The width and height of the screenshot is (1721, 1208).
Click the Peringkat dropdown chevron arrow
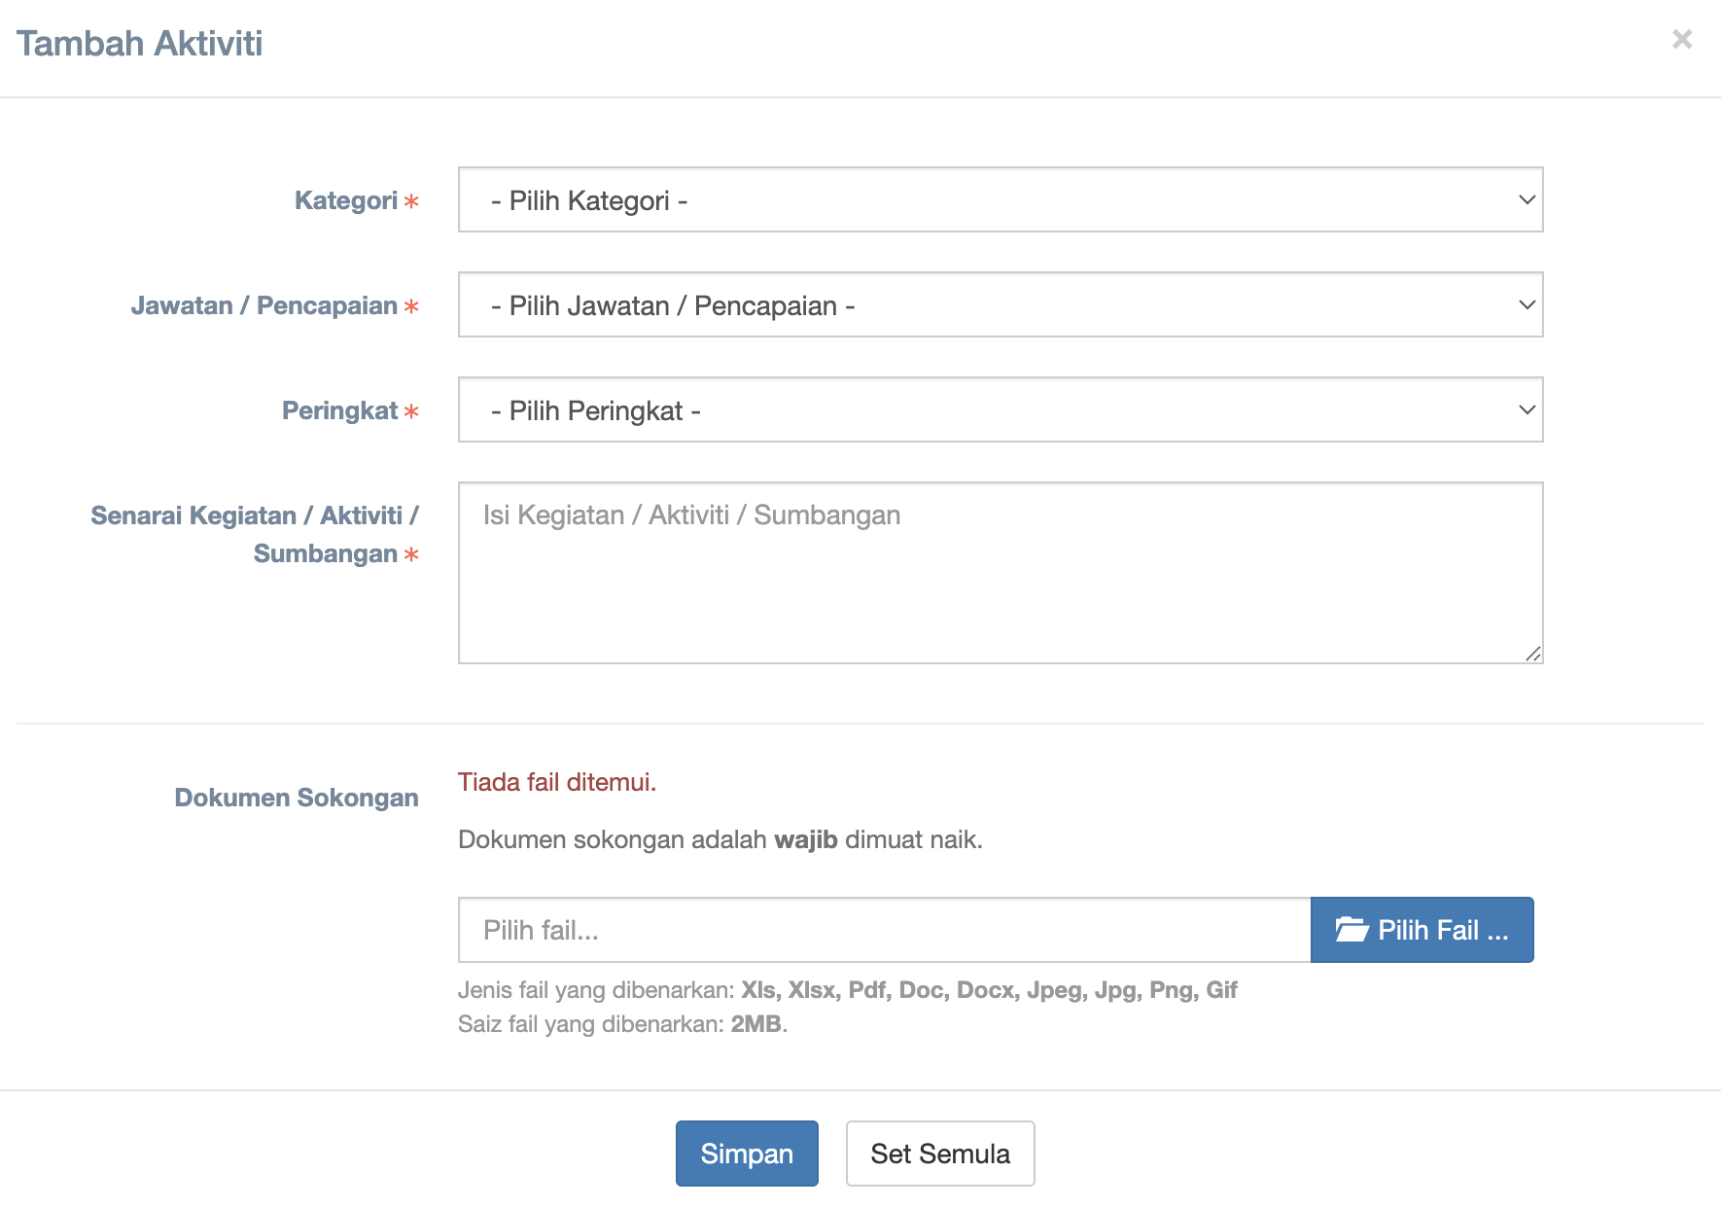coord(1527,410)
